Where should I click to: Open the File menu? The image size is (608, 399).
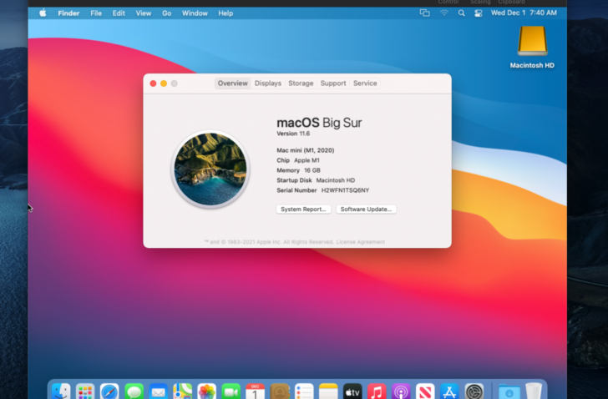point(96,13)
